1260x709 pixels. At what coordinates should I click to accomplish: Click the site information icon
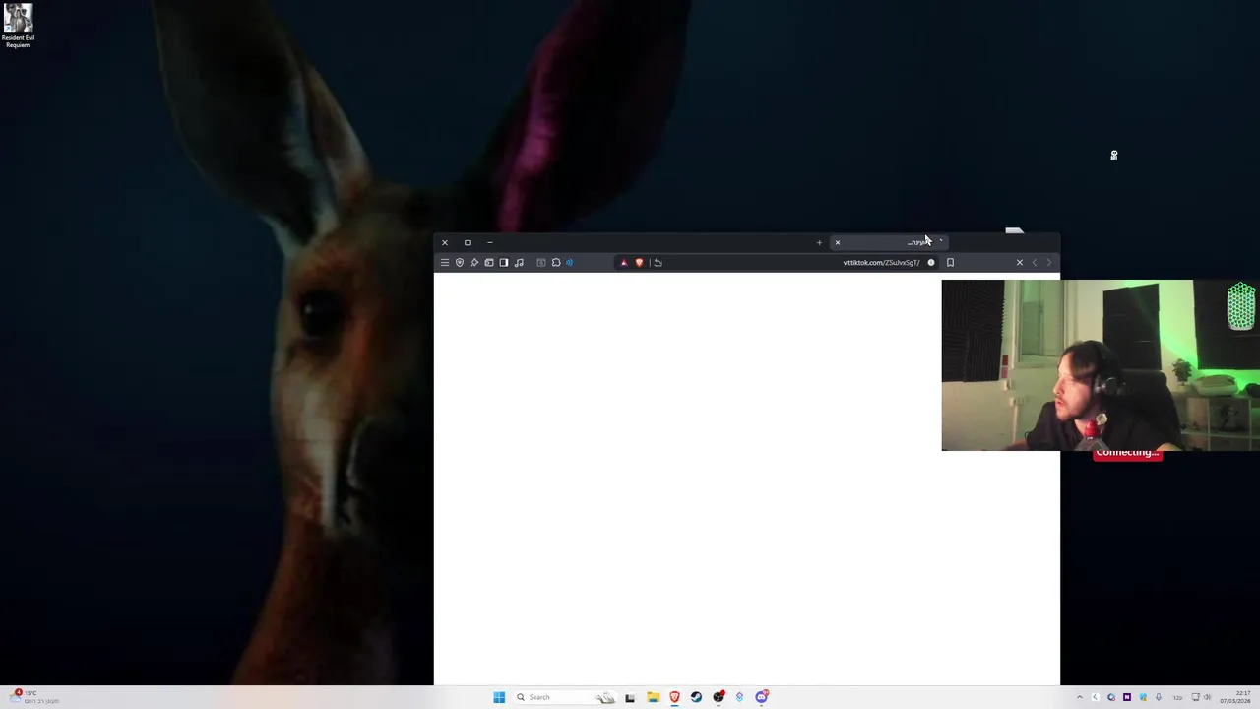[931, 263]
